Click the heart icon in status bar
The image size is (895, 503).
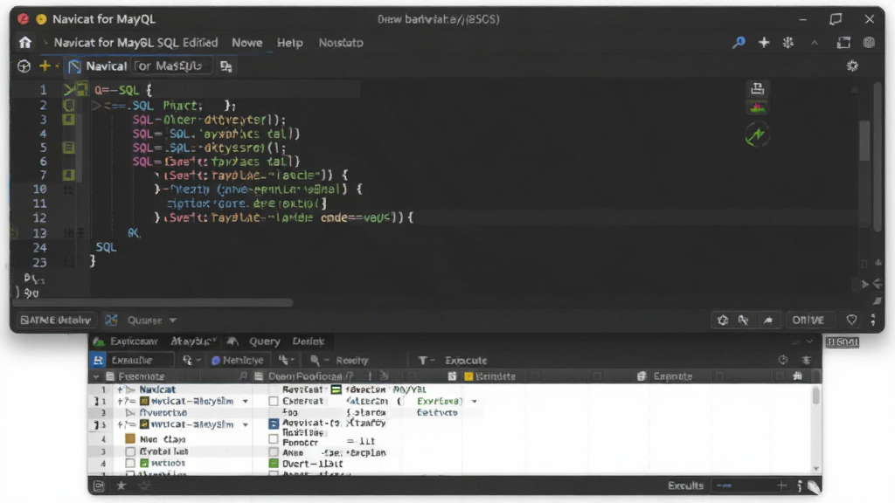[851, 320]
